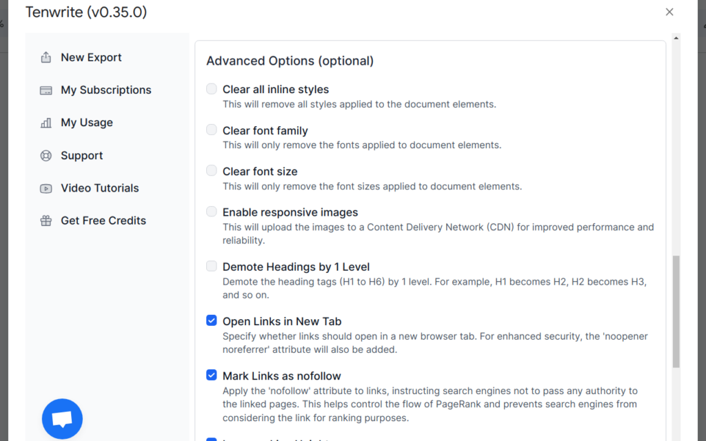Enable responsive images option

[x=211, y=211]
